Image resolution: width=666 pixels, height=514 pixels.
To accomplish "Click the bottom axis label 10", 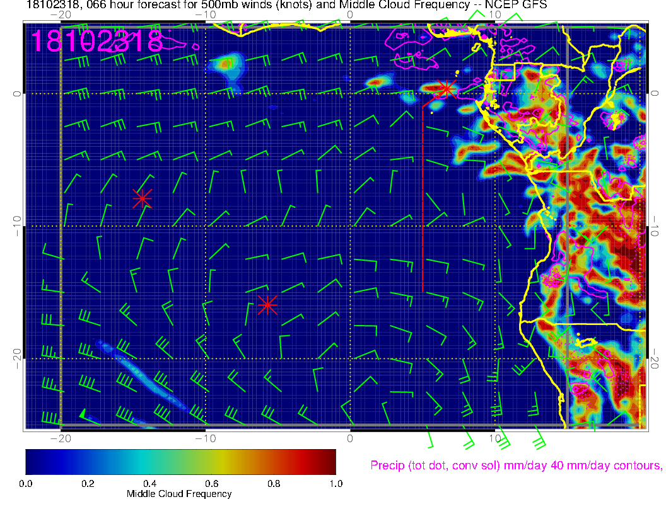I will [495, 438].
